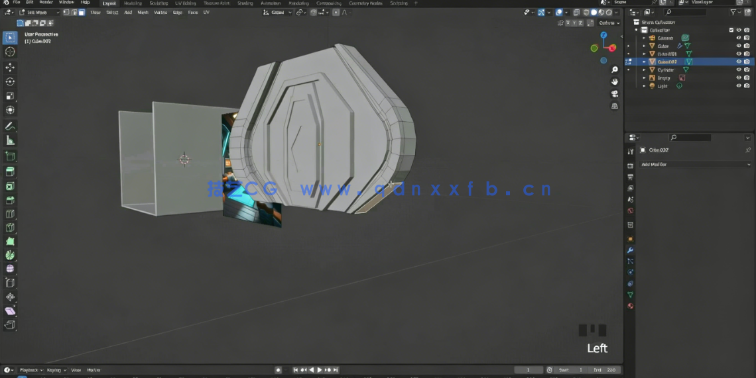Hide the Cylinder object with its eye icon
This screenshot has height=378, width=756.
tap(739, 70)
